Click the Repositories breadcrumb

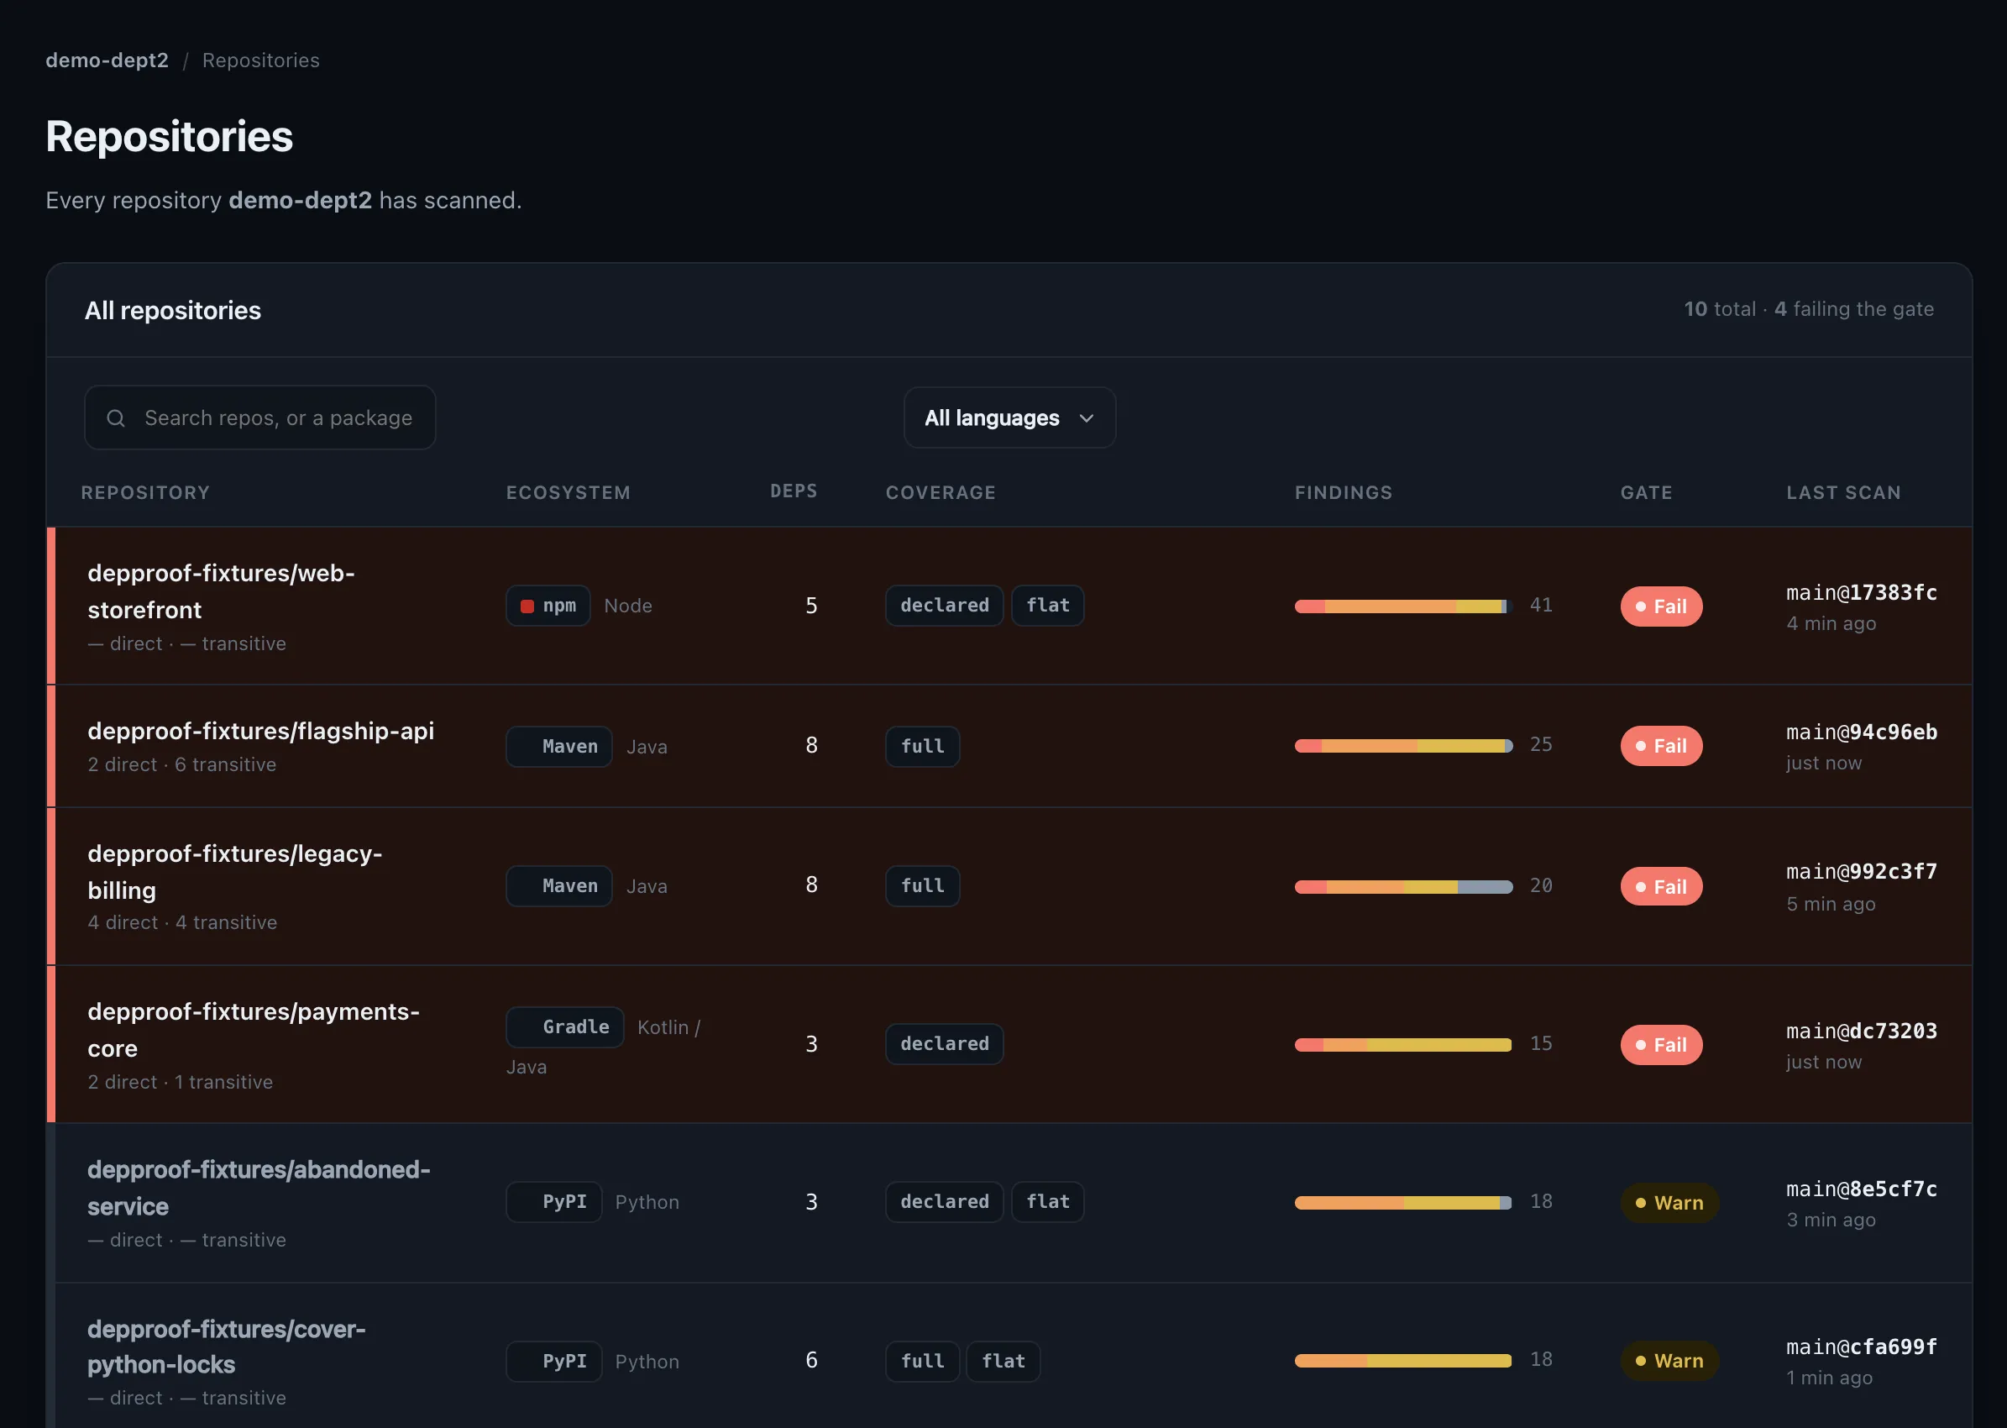[261, 60]
